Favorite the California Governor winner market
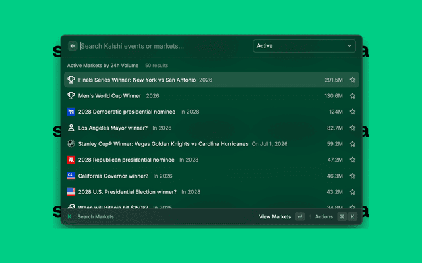Image resolution: width=422 pixels, height=263 pixels. (353, 176)
